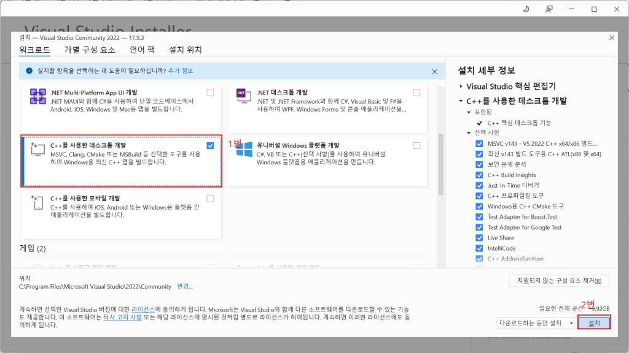The height and width of the screenshot is (353, 629).
Task: Uncheck C++를 사용한 데스크톱 개발 workload
Action: [210, 146]
